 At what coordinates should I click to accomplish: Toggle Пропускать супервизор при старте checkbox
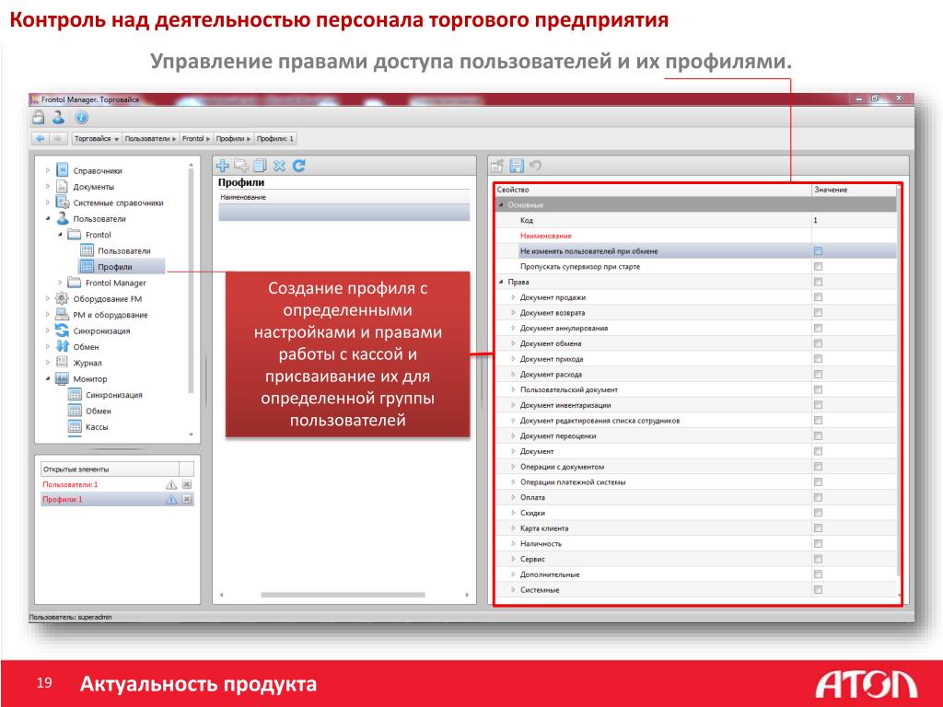[x=818, y=266]
